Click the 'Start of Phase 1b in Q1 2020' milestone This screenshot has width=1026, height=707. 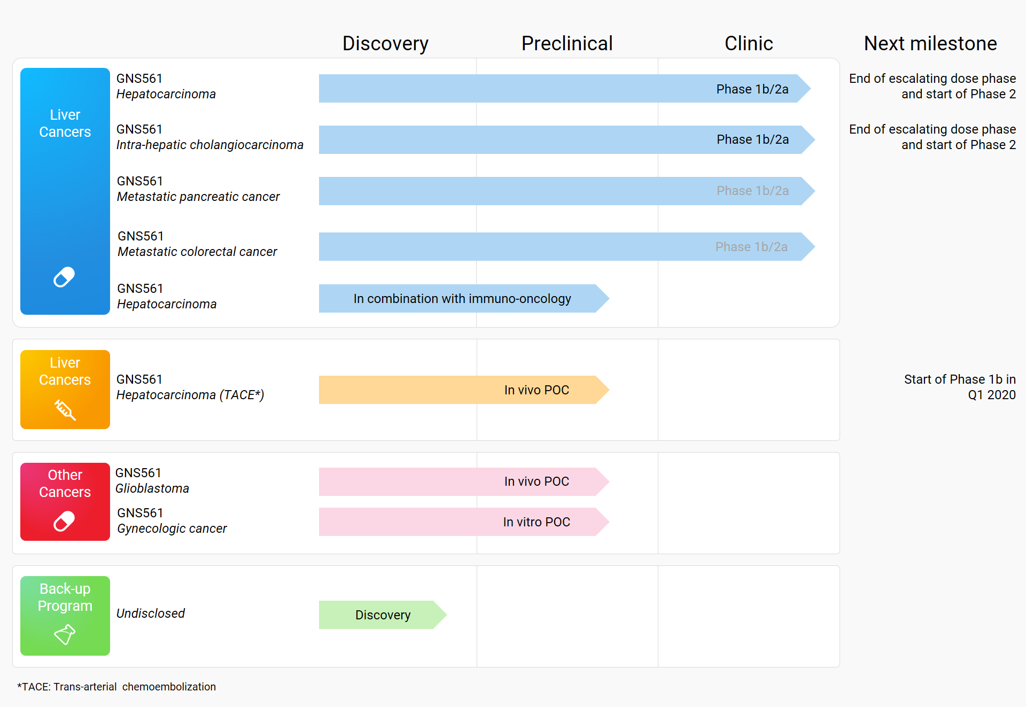pos(960,387)
